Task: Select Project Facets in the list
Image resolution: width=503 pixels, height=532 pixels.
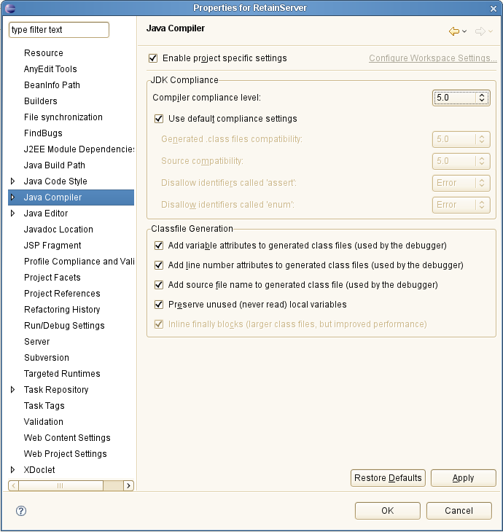Action: (52, 278)
